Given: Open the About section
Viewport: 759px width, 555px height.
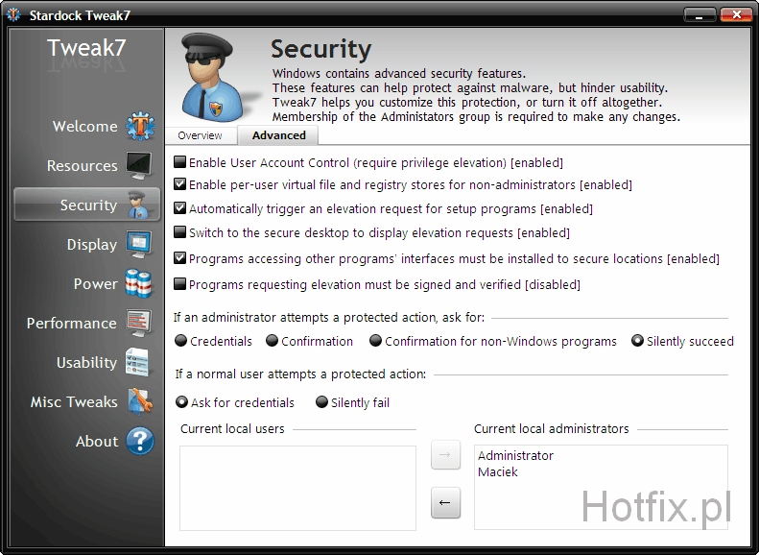Looking at the screenshot, I should (97, 441).
